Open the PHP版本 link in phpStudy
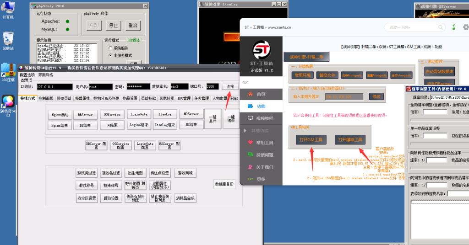 (133, 40)
